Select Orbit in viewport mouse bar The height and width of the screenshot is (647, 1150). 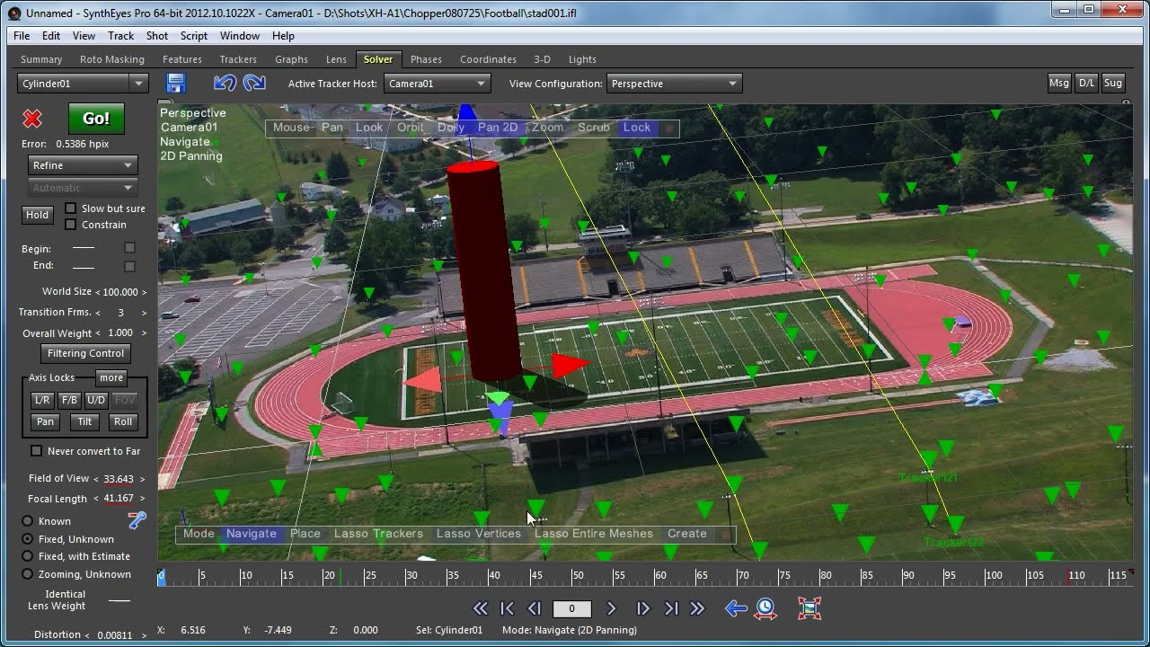pyautogui.click(x=411, y=128)
